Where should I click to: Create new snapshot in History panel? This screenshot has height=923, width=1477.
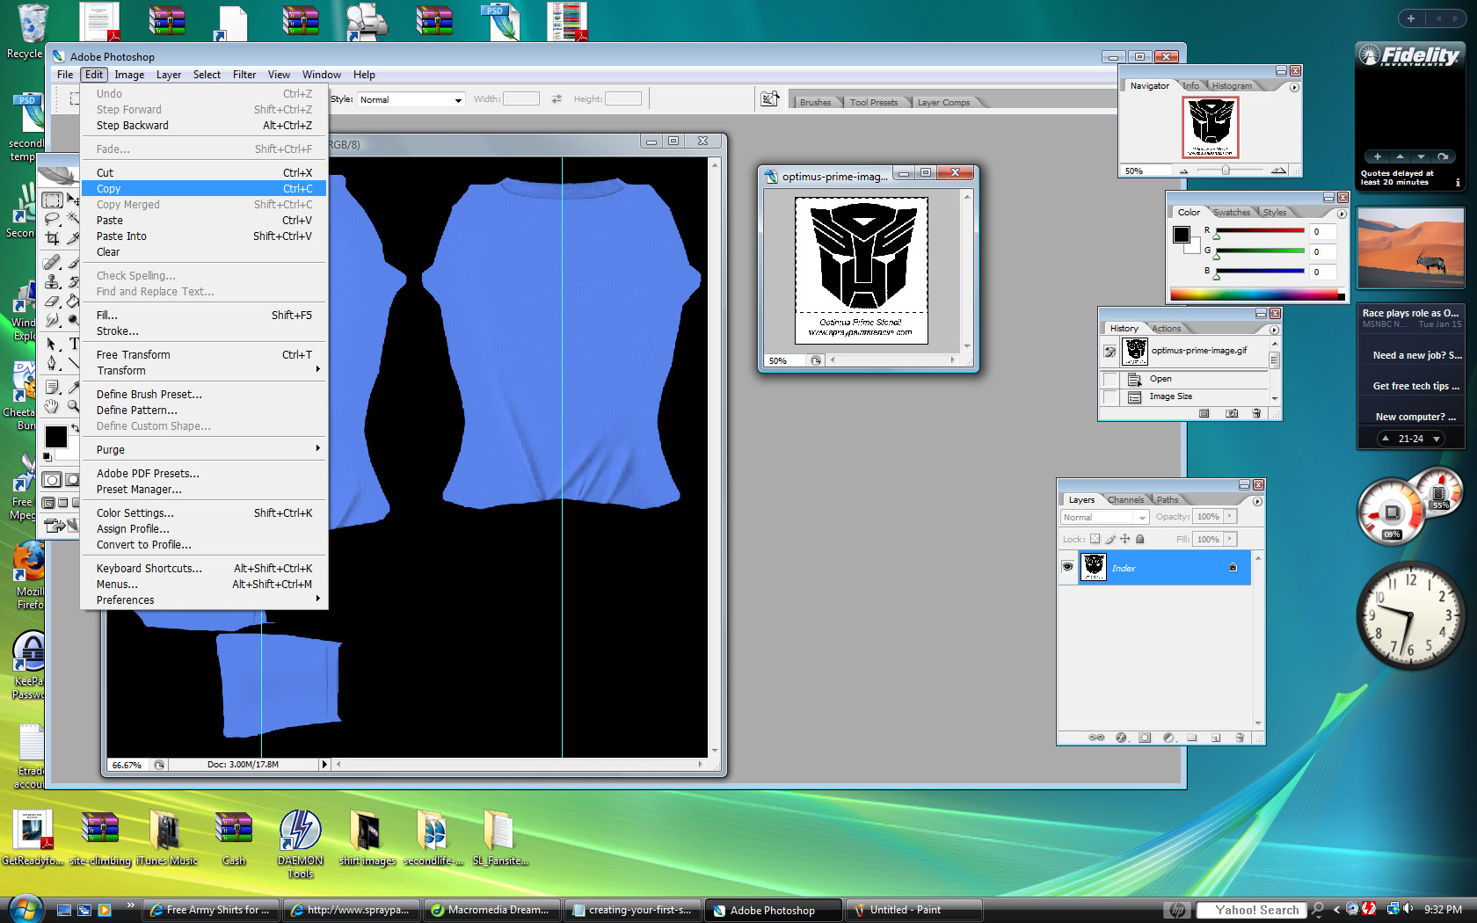coord(1232,413)
